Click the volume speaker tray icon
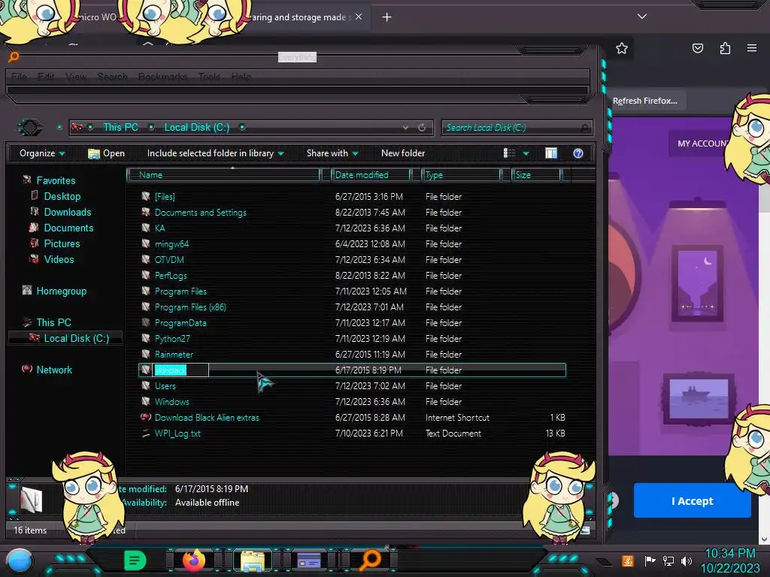This screenshot has height=577, width=770. click(687, 560)
